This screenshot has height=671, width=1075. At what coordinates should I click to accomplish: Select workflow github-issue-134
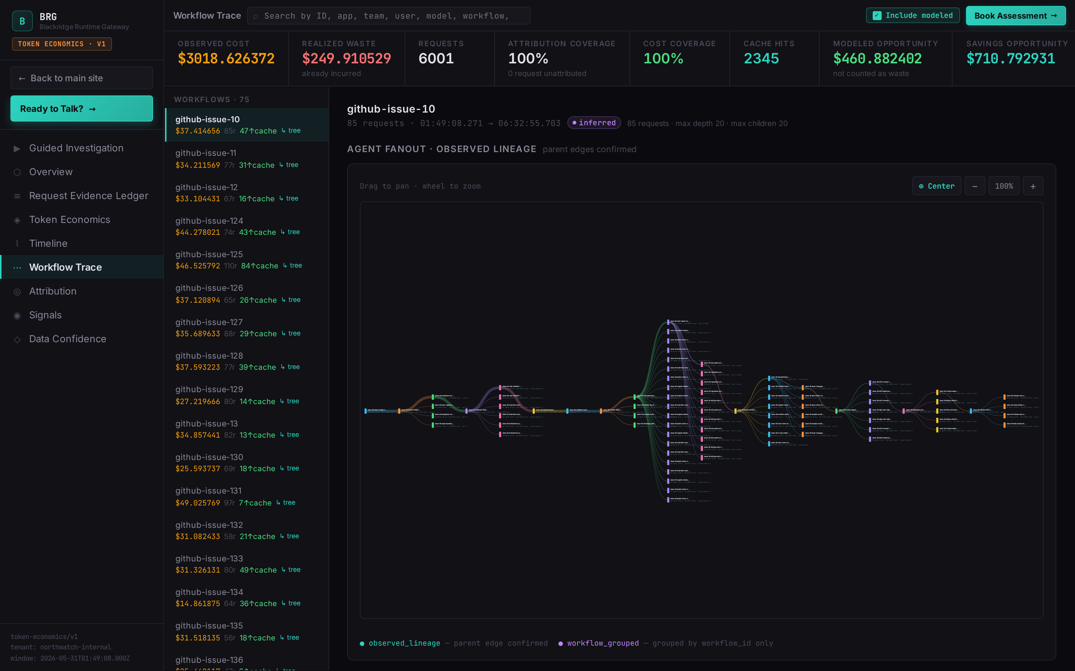point(247,598)
